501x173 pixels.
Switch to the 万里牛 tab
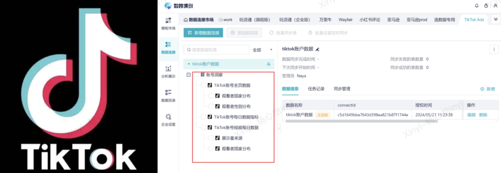click(325, 20)
